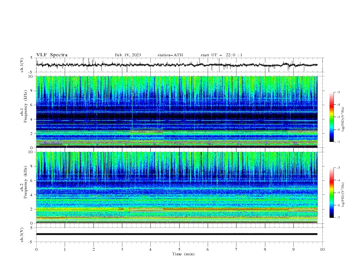The width and height of the screenshot is (363, 280).
Task: Click the "-5" label on upper colorbar
Action: [338, 117]
